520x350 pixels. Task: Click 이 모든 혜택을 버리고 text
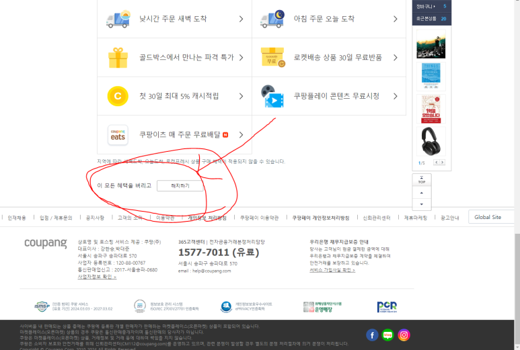pyautogui.click(x=124, y=185)
